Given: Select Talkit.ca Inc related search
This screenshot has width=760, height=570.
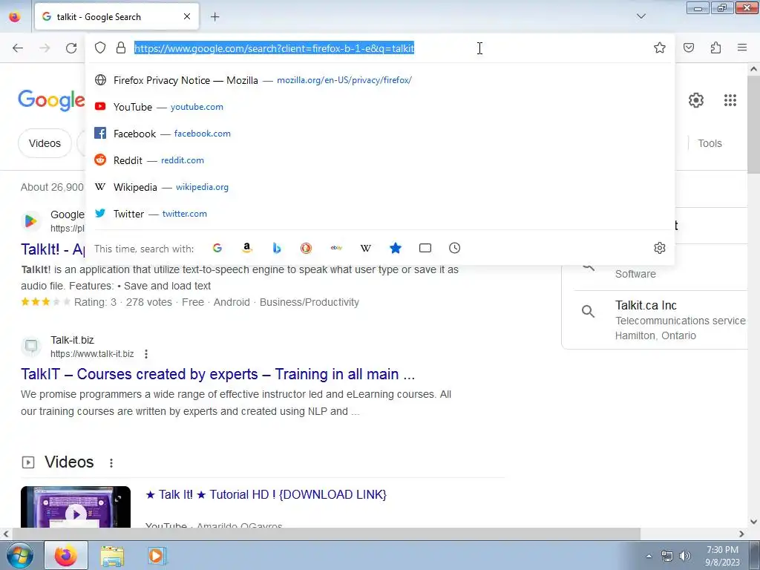Looking at the screenshot, I should (661, 320).
